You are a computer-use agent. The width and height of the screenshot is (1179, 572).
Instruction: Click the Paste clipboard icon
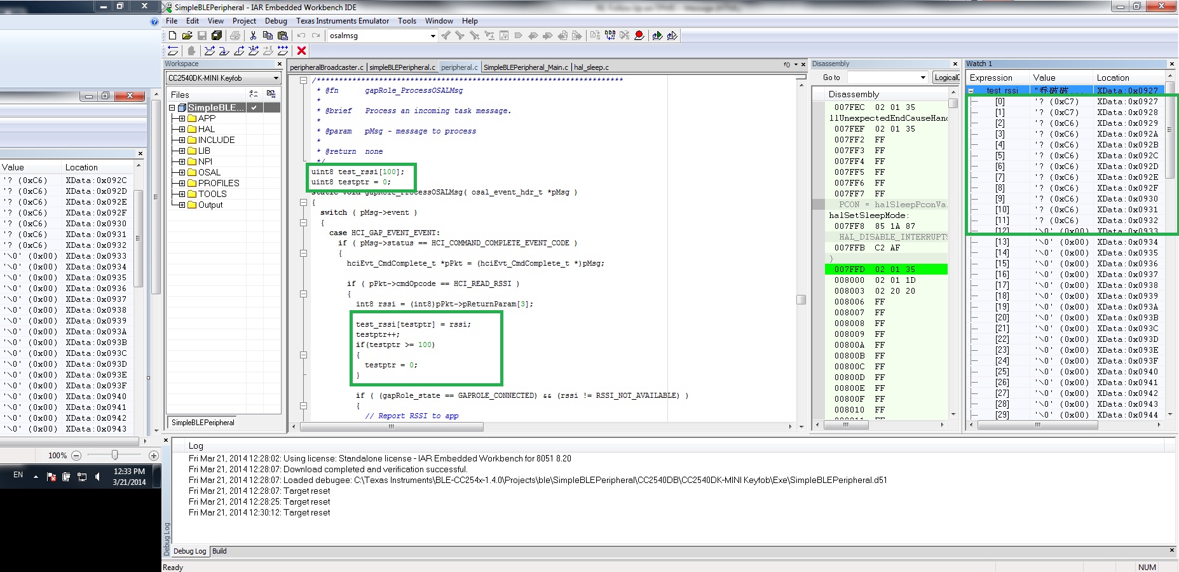click(x=283, y=36)
